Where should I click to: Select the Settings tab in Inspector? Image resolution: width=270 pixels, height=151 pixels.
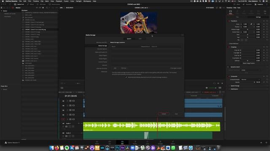(x=258, y=17)
